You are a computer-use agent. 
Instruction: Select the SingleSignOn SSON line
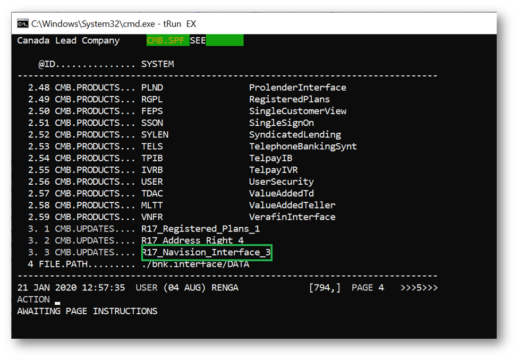pyautogui.click(x=281, y=123)
